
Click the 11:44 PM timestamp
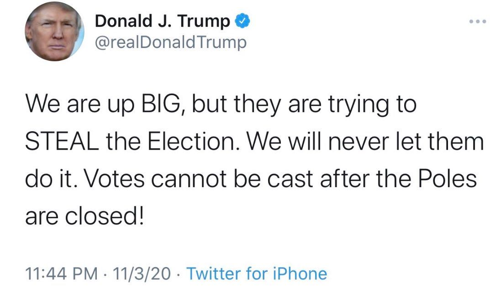[x=61, y=274]
